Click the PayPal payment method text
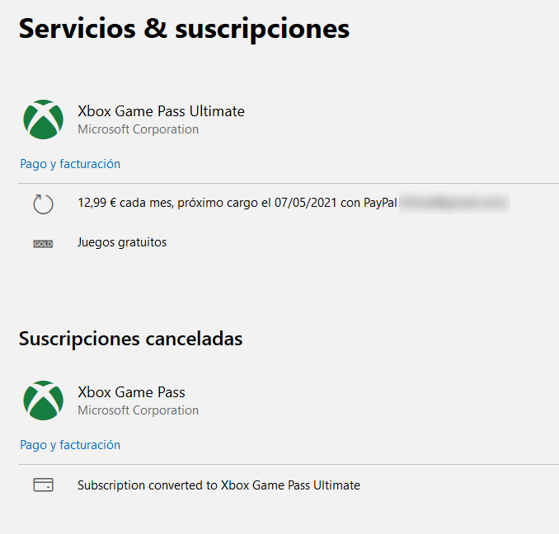 point(380,203)
